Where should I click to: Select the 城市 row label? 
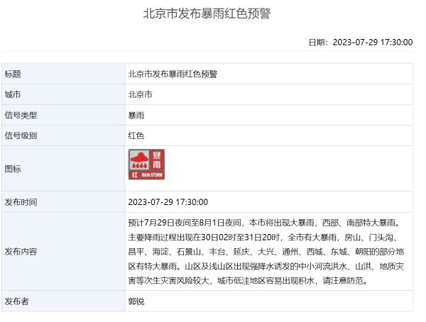pyautogui.click(x=13, y=94)
